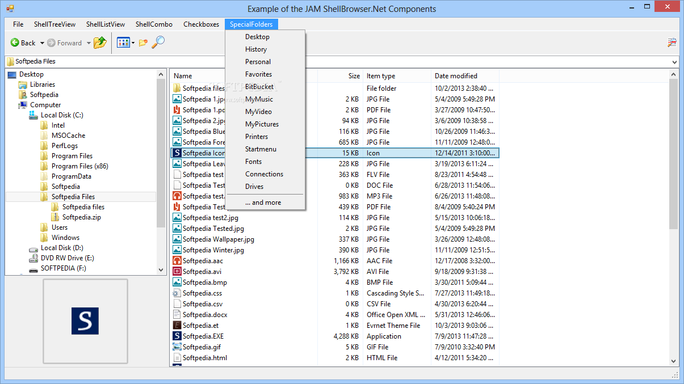Click the Back arrow icon
Screen dimensions: 684x384
tap(15, 43)
